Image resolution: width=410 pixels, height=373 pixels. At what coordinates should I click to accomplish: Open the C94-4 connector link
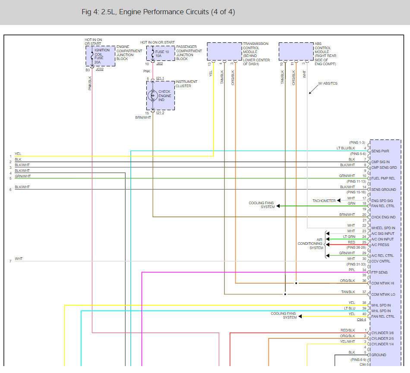tap(361, 319)
